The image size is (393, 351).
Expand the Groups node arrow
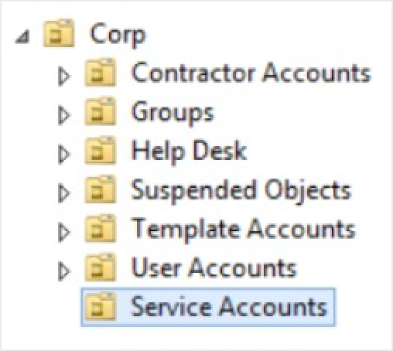point(64,115)
